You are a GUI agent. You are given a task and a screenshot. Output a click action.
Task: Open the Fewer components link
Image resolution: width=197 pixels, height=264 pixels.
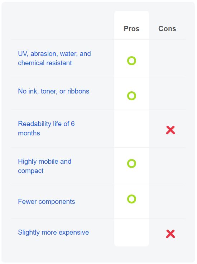pyautogui.click(x=47, y=202)
